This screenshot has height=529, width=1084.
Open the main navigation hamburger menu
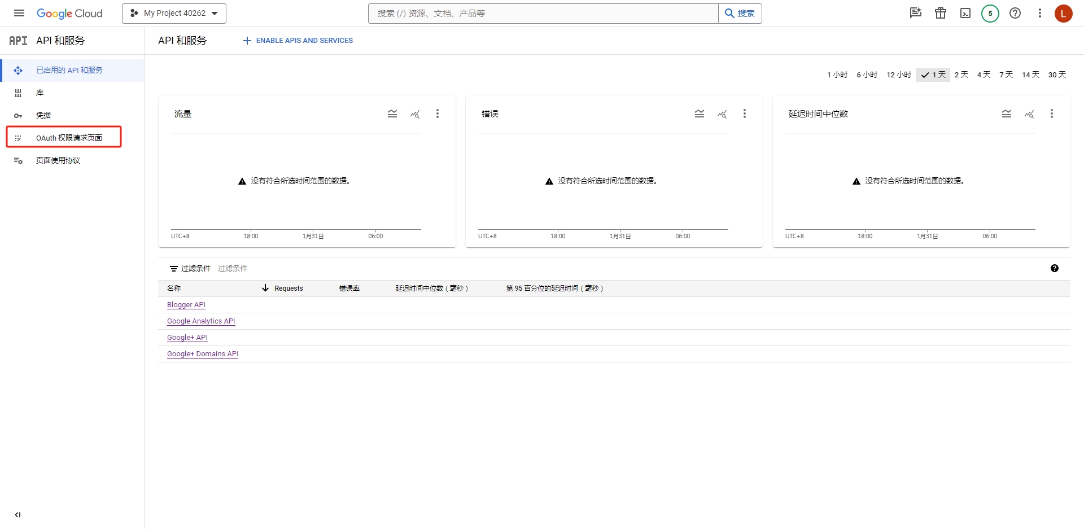(19, 13)
